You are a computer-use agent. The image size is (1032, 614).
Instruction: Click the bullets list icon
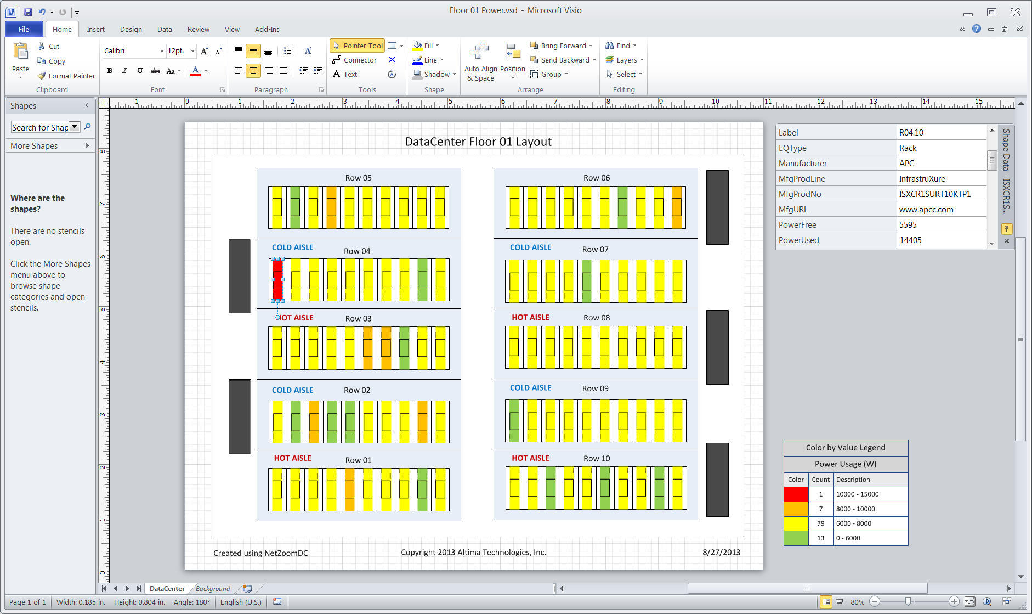click(x=287, y=51)
